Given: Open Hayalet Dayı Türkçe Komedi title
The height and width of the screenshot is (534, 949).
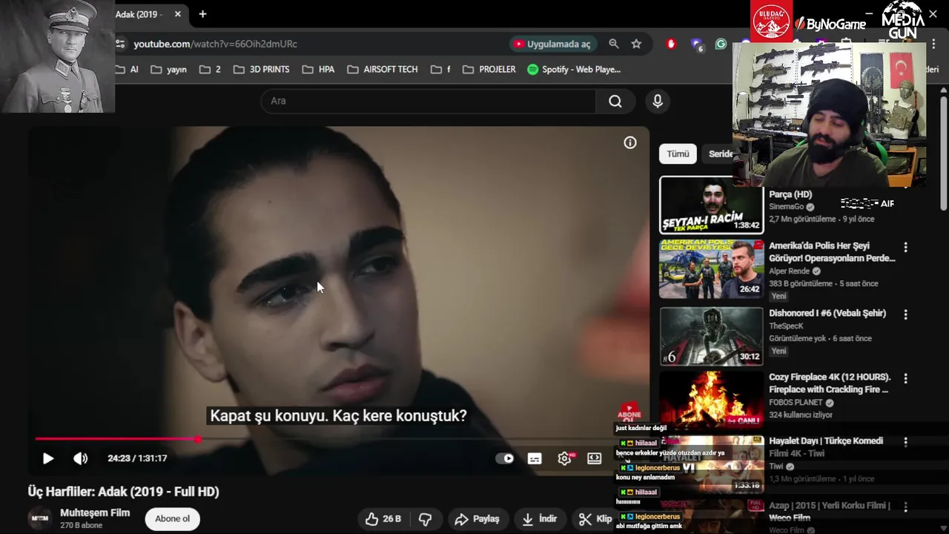Looking at the screenshot, I should point(826,446).
